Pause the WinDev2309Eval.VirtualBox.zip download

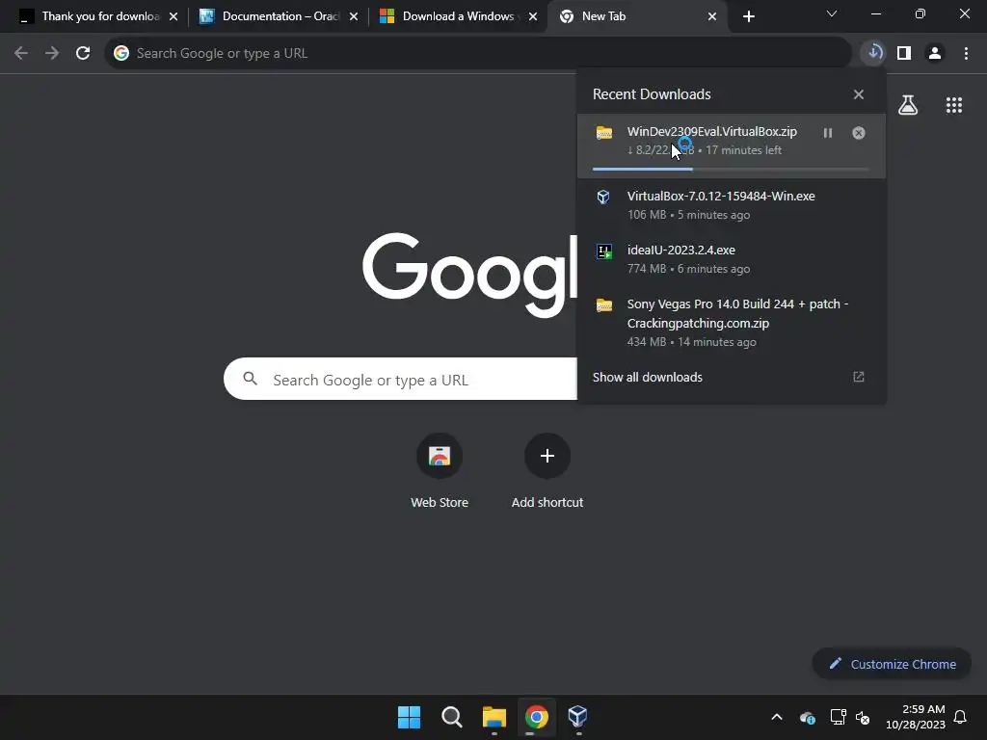click(x=828, y=133)
